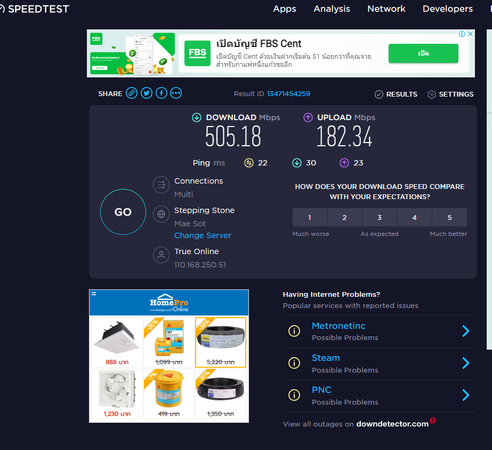This screenshot has width=492, height=450.
Task: Open the Apps menu
Action: click(x=284, y=9)
